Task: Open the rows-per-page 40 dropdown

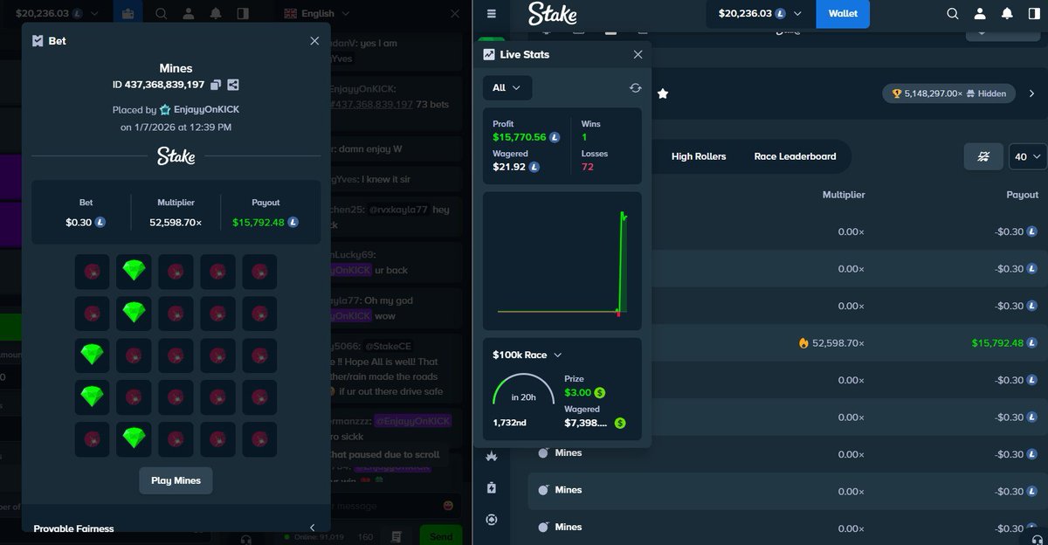Action: [1027, 156]
